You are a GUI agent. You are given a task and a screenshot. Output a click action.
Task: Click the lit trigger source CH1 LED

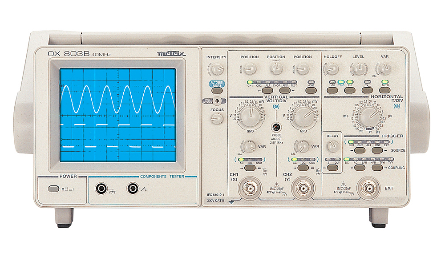click(x=351, y=142)
